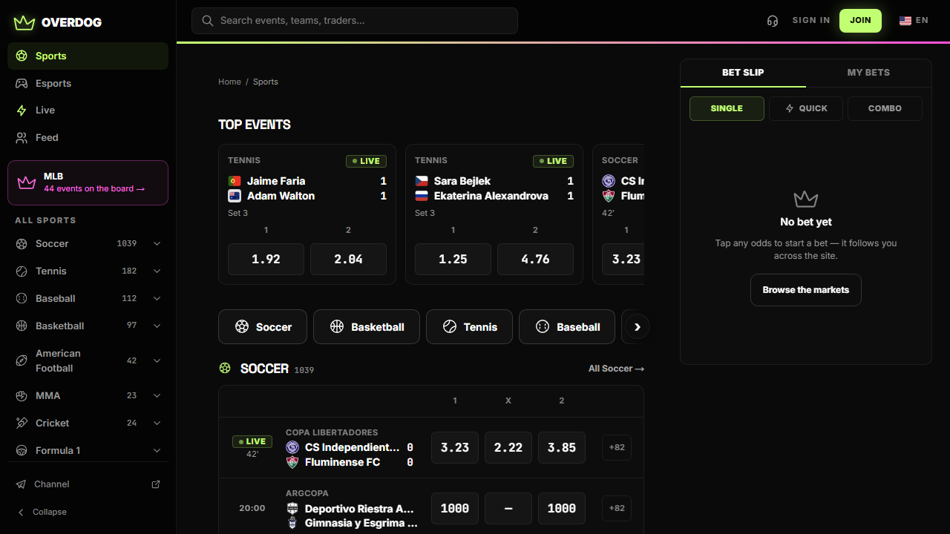Click the search magnifier icon

(208, 21)
